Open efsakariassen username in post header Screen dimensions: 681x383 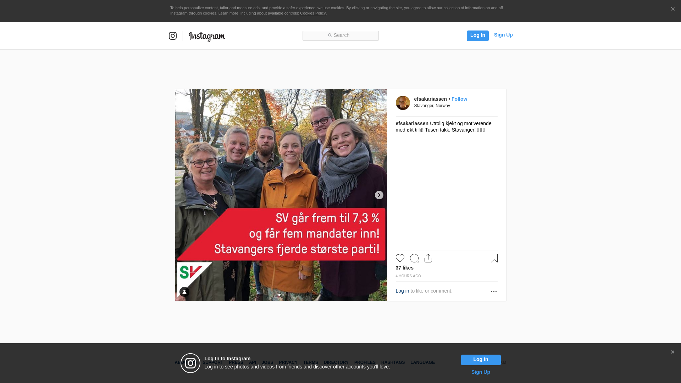pyautogui.click(x=430, y=99)
